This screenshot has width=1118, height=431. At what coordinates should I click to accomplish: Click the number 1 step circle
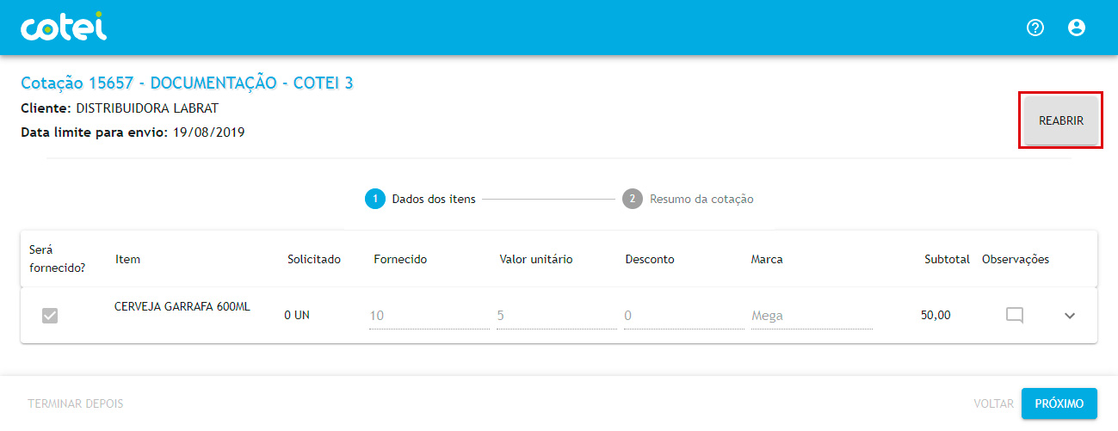coord(374,199)
